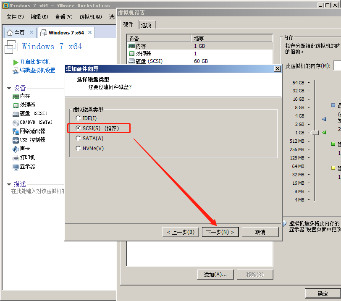Click the VMware Workstation title bar icon
Screen dimensions: 341x301
[6, 5]
